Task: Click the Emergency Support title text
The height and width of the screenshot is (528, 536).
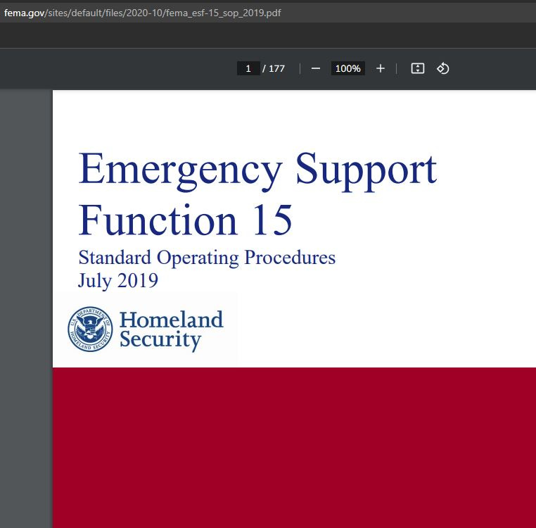Action: [257, 171]
